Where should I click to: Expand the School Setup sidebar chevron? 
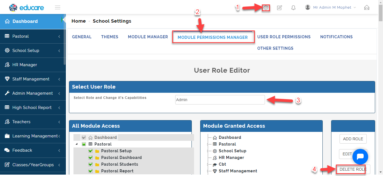[x=59, y=51]
